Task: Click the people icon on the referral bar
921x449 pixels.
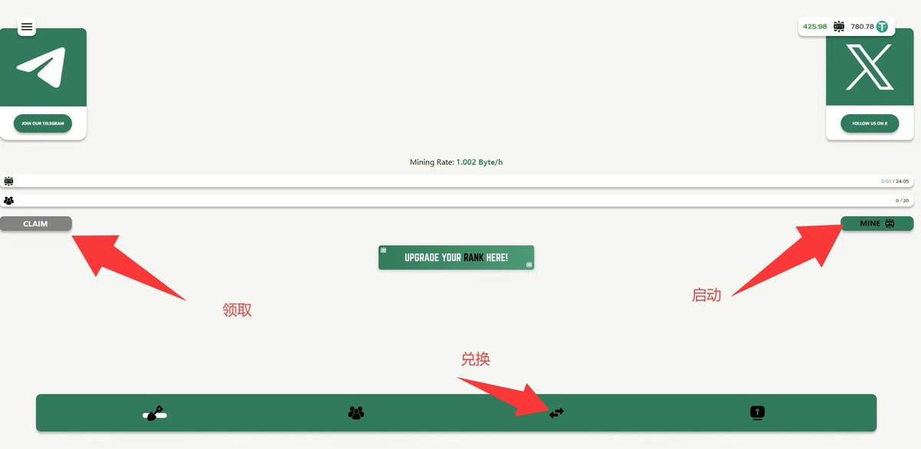Action: click(9, 201)
